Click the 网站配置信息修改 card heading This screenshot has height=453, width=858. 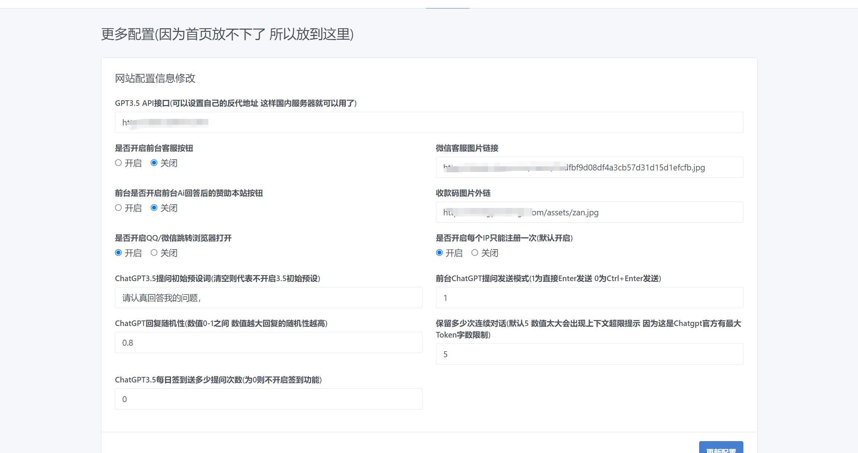point(155,78)
